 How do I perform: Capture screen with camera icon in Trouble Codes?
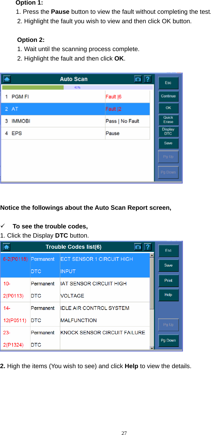click(x=138, y=247)
